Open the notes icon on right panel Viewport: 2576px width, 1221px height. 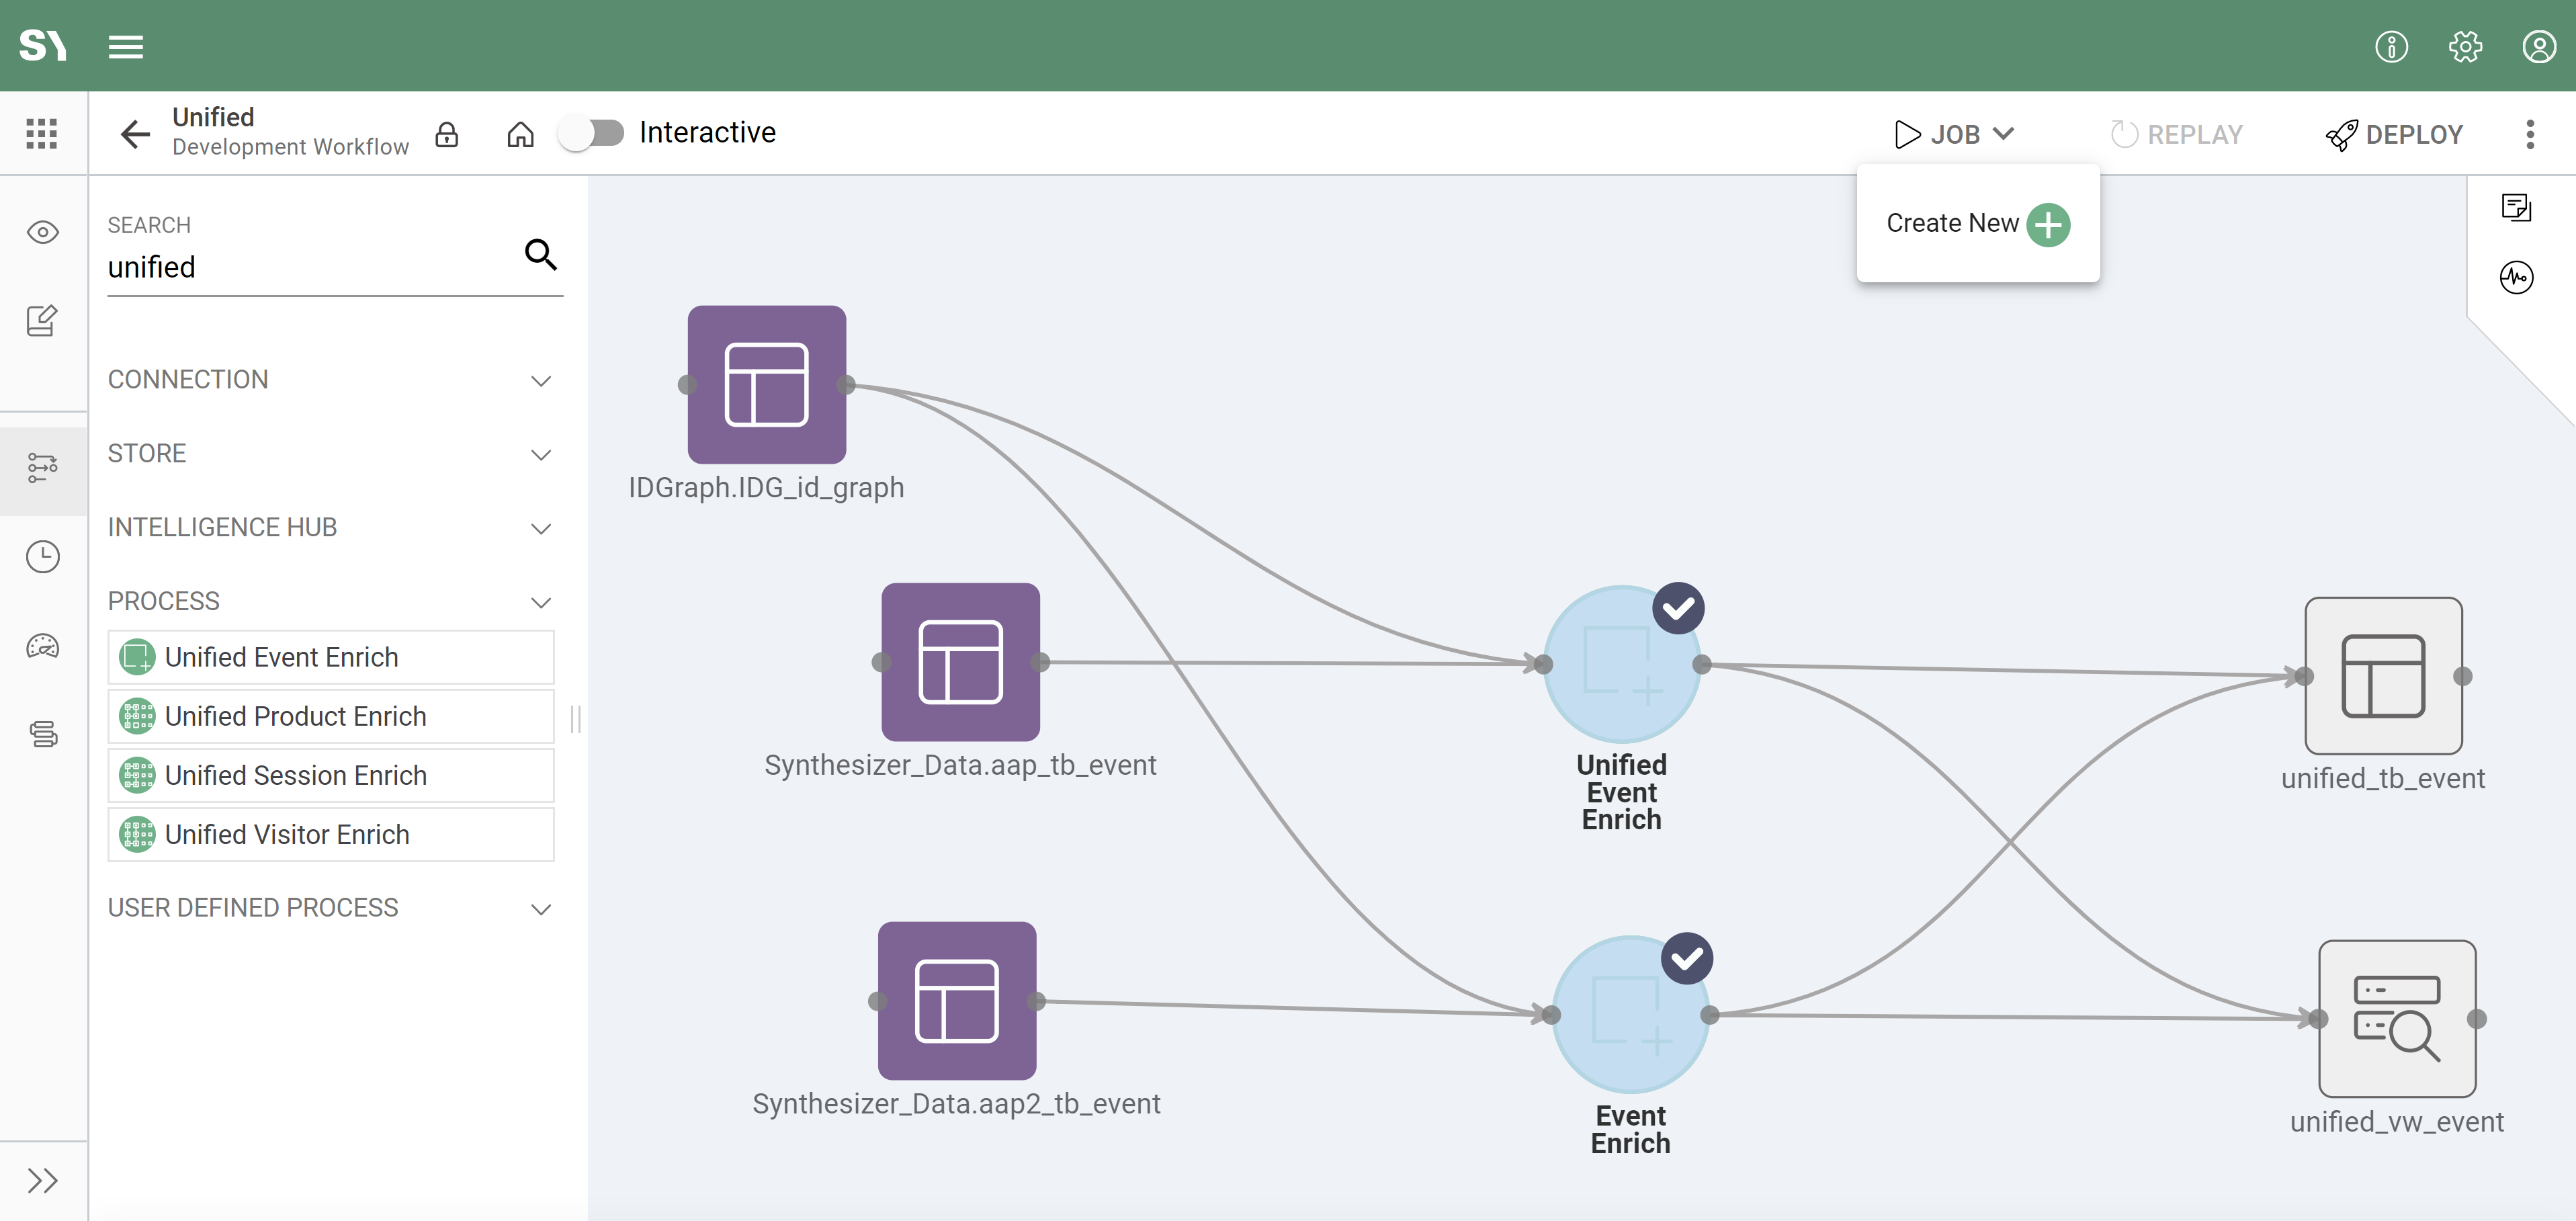[x=2516, y=207]
